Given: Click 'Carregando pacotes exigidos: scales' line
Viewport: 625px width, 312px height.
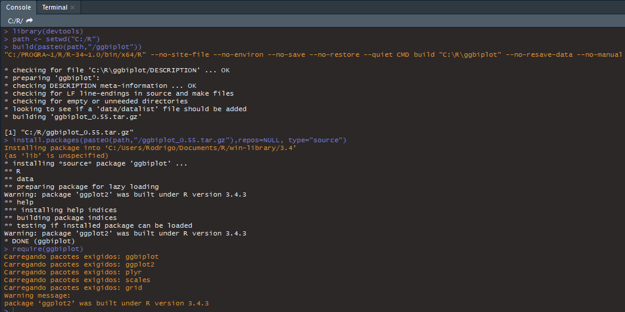Looking at the screenshot, I should coord(78,280).
